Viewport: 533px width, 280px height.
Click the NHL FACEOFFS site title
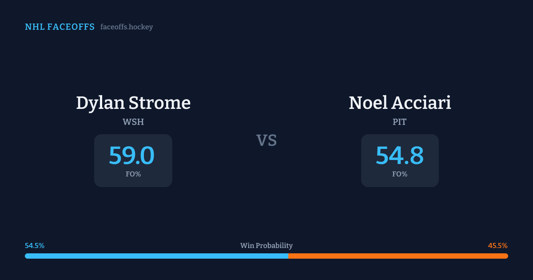pos(60,27)
